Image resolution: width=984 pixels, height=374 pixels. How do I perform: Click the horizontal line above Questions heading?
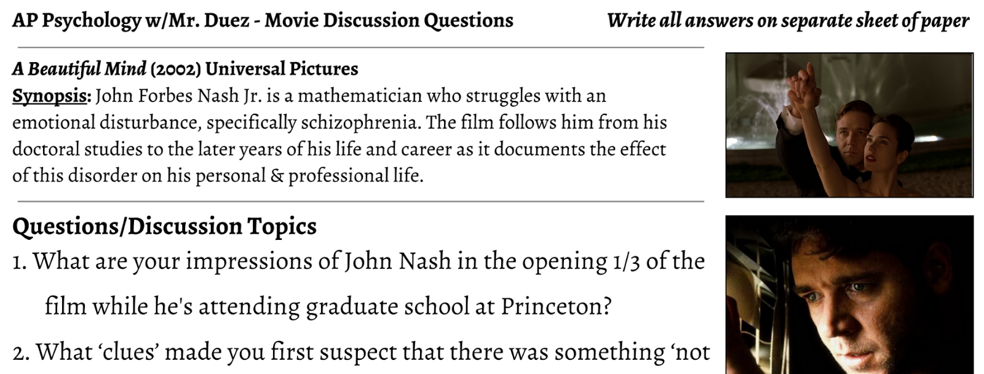click(361, 201)
